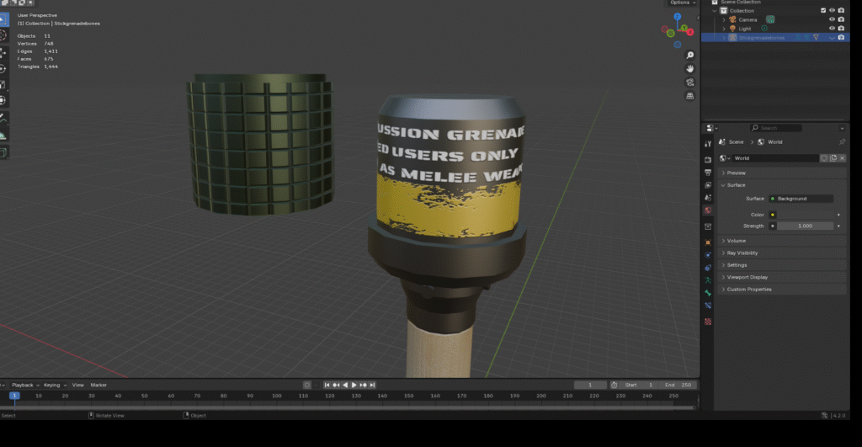Click the Background surface shader button
862x447 pixels.
tap(800, 199)
